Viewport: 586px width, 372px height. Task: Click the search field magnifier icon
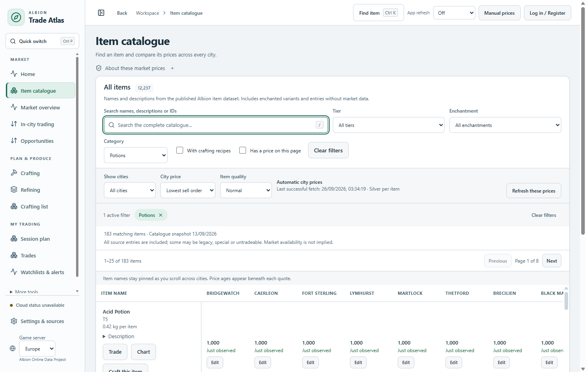[x=111, y=125]
